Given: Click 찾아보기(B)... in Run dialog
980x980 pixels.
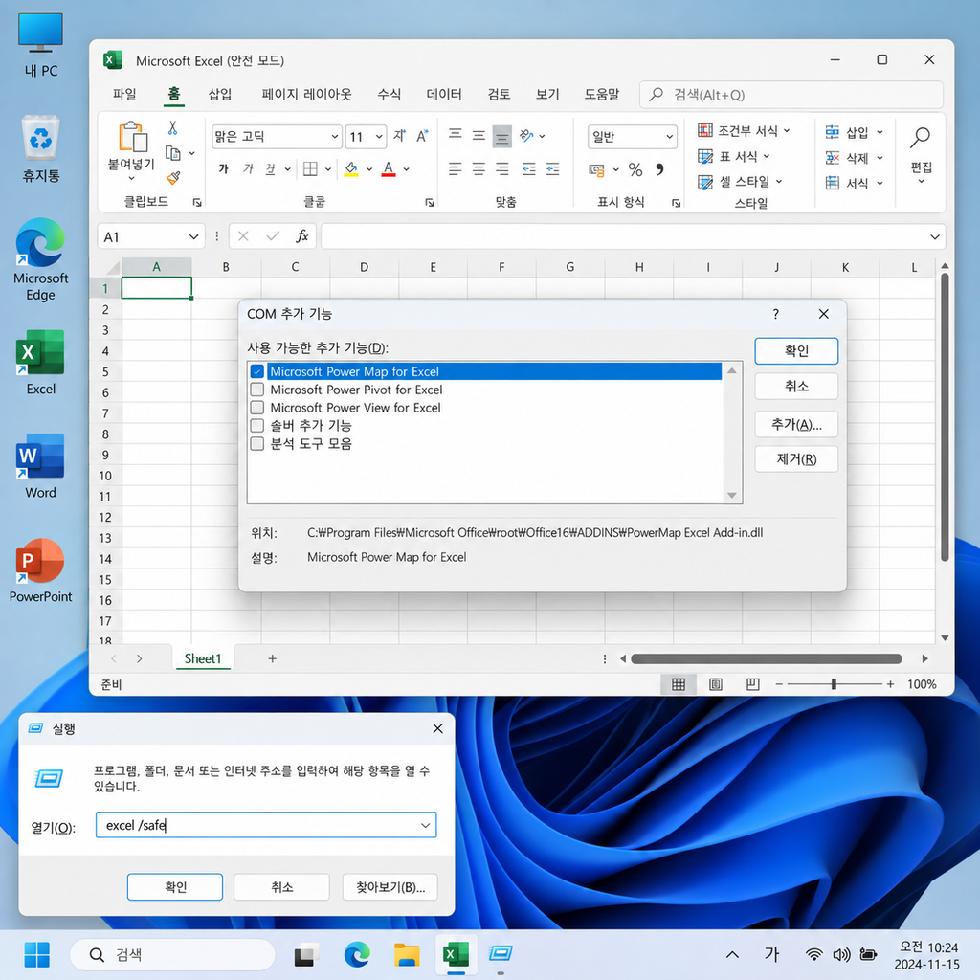Looking at the screenshot, I should (x=390, y=887).
